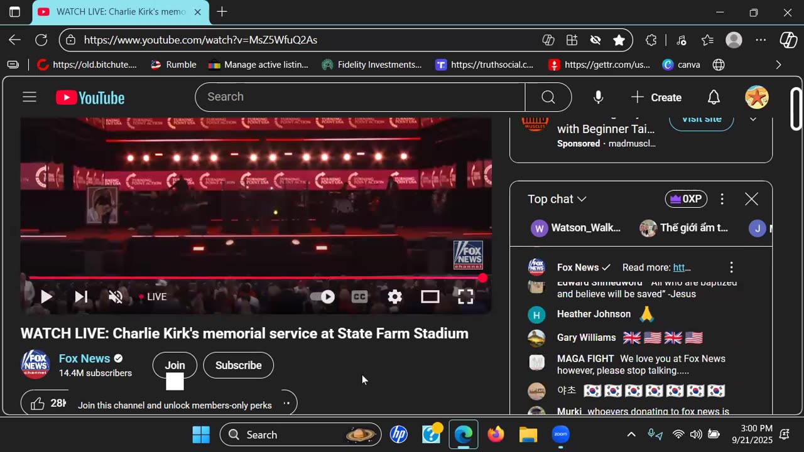Expand the Top chat dropdown
This screenshot has height=452, width=804.
pyautogui.click(x=557, y=199)
